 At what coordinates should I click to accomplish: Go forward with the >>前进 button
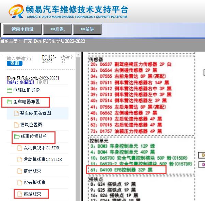87,30
